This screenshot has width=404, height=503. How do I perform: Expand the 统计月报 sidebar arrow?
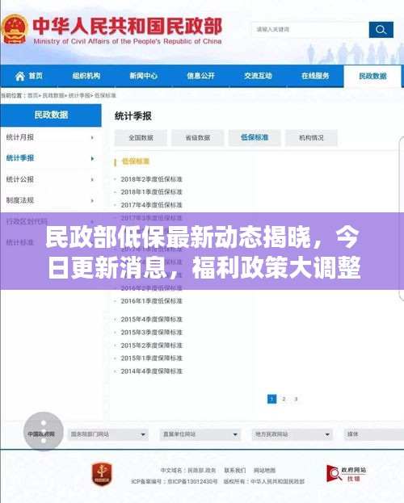click(x=92, y=137)
